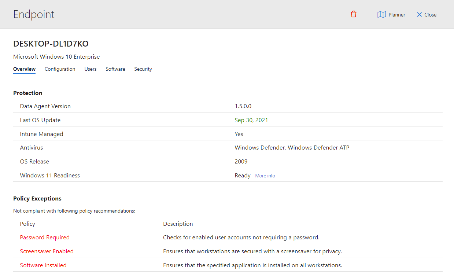The height and width of the screenshot is (276, 454).
Task: Click the Antivirus value Windows Defender
Action: (x=292, y=148)
